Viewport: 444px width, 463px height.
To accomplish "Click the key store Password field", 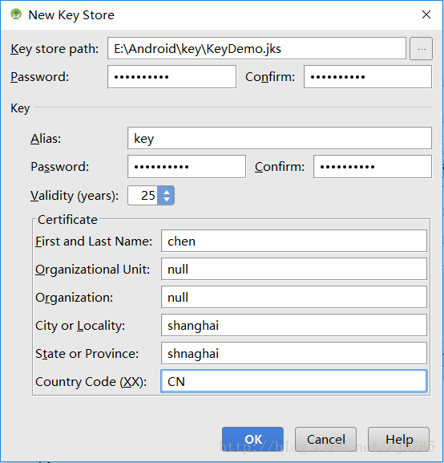I will [172, 77].
